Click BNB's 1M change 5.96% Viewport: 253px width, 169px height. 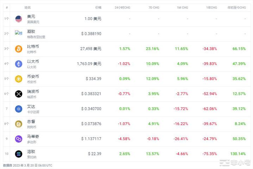click(x=183, y=79)
